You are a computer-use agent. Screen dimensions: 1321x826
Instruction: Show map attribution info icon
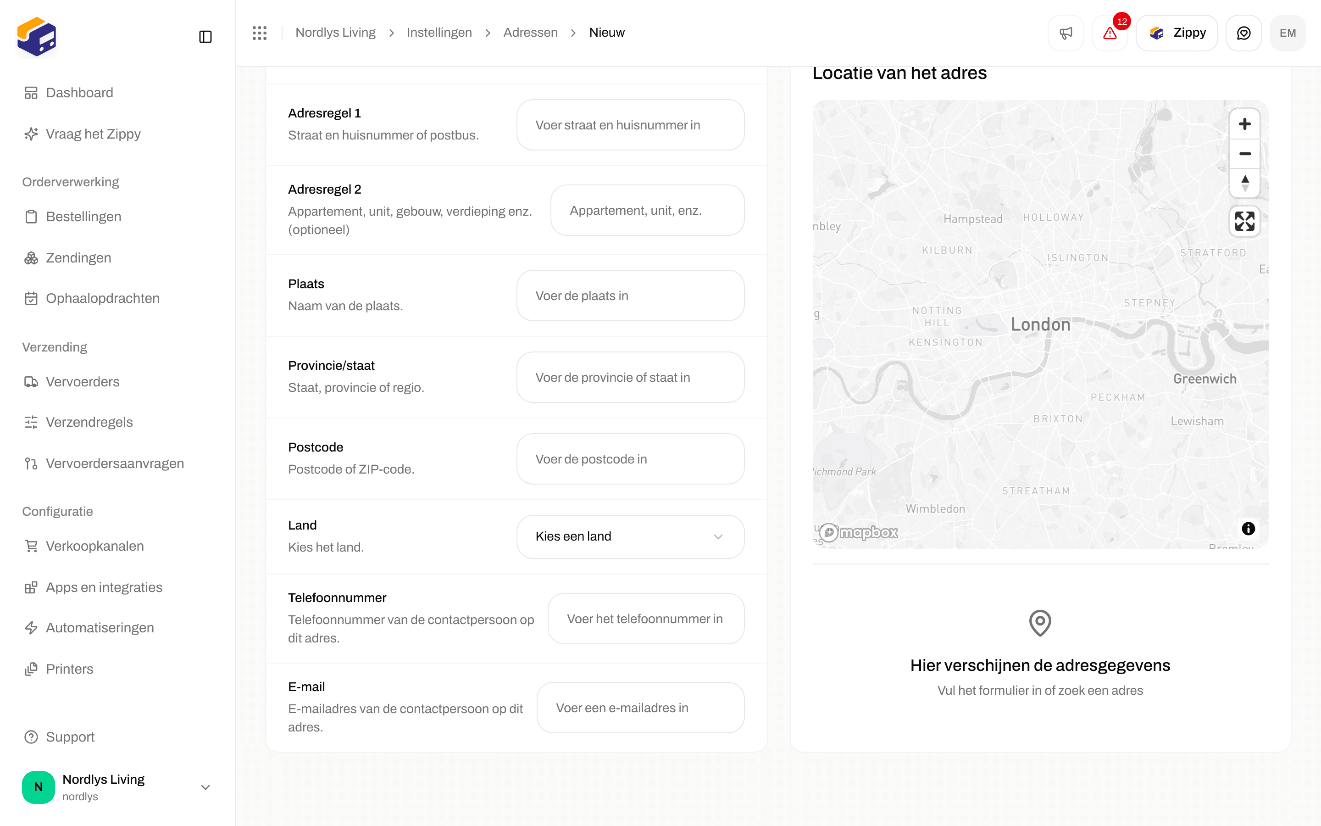click(x=1248, y=528)
